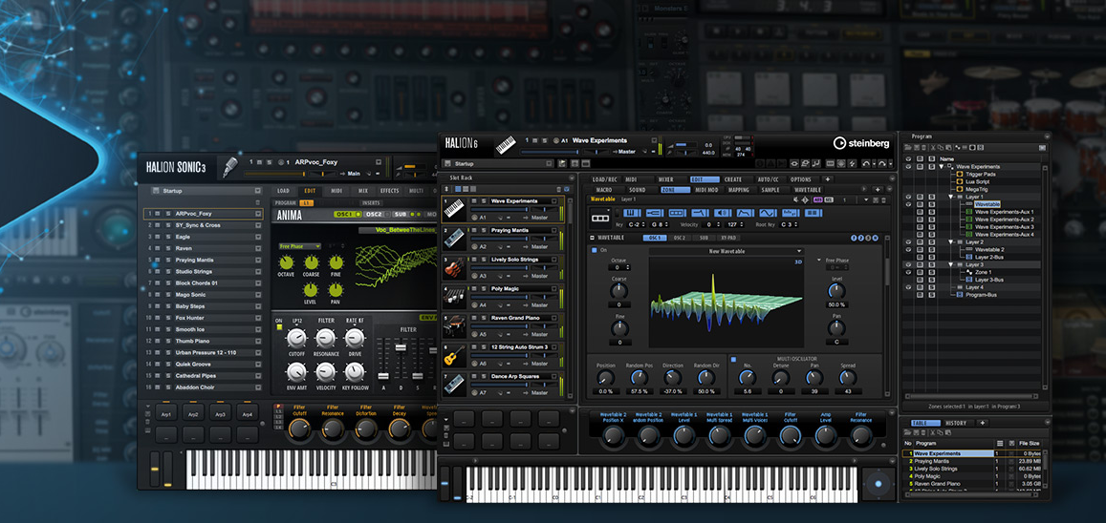Click the Steinberg logo in HALion 6
Image resolution: width=1106 pixels, height=523 pixels.
(x=862, y=143)
